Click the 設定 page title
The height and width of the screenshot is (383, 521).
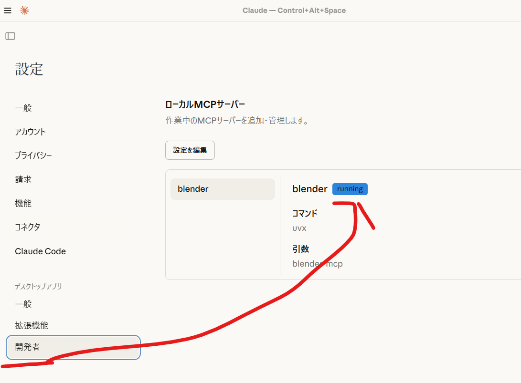pos(29,69)
